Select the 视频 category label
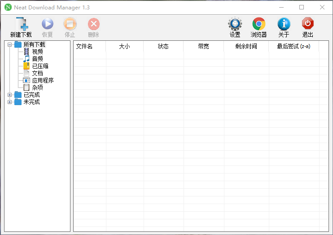The image size is (333, 235). coord(38,52)
